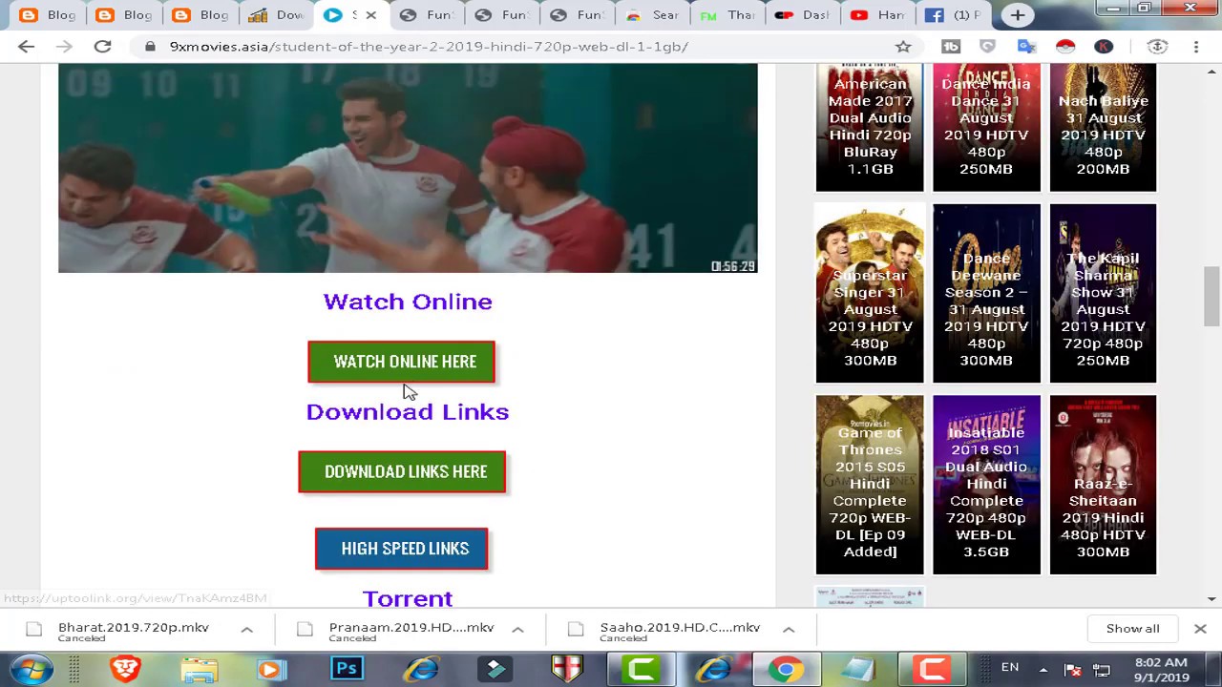The image size is (1222, 687).
Task: Switch to the Facebook tab
Action: point(955,15)
